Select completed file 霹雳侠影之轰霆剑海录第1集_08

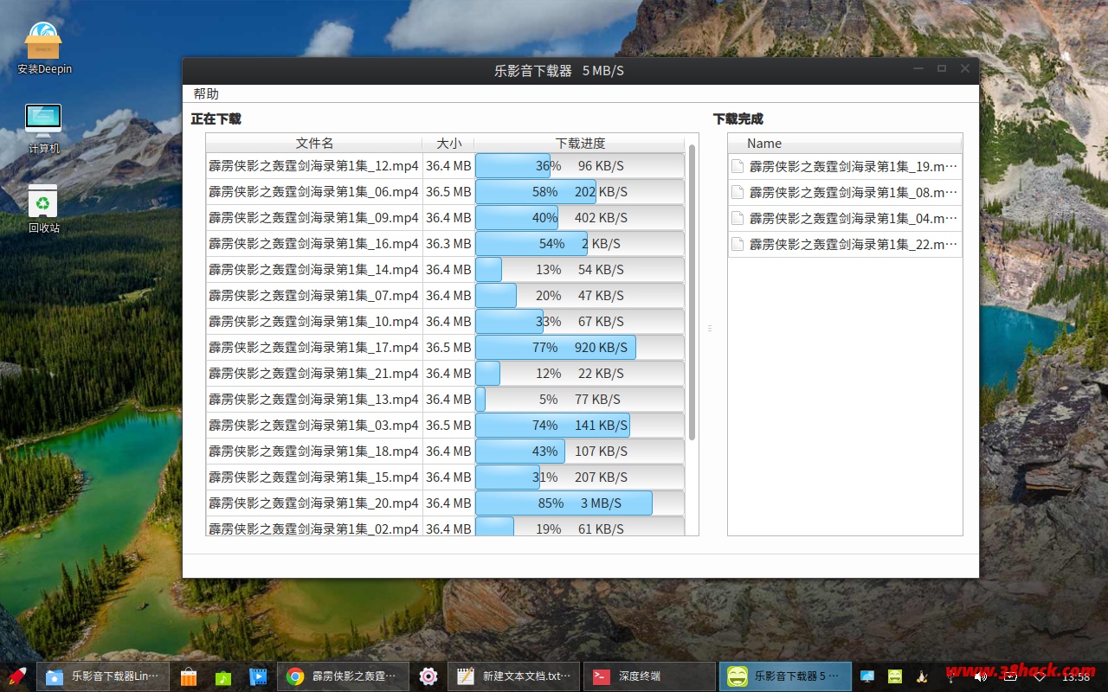coord(845,192)
